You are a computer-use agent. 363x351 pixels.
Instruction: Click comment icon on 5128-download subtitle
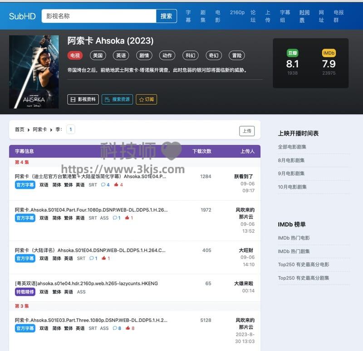(x=115, y=328)
